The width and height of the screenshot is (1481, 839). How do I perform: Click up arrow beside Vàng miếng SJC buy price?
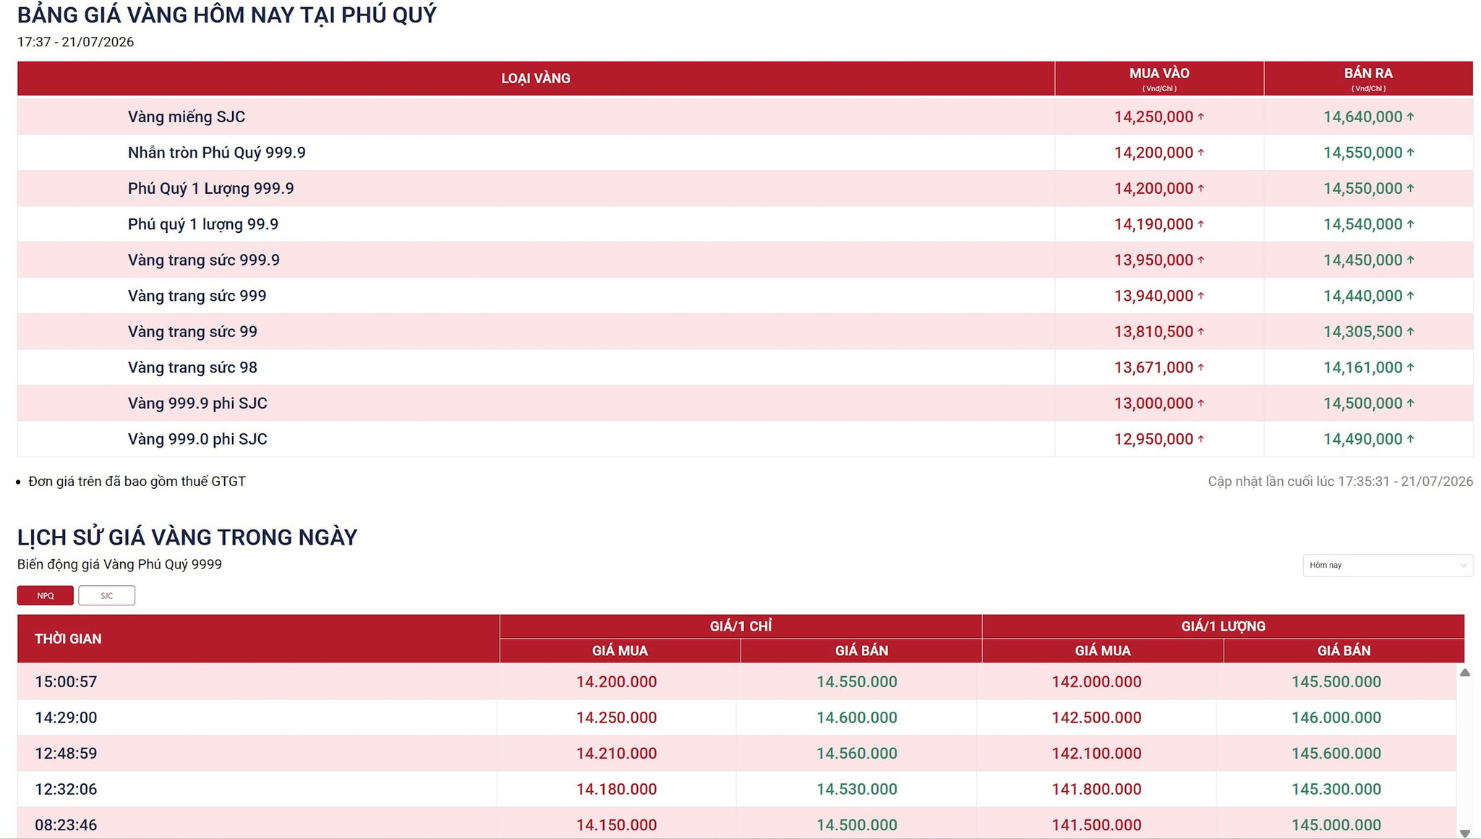click(1201, 116)
